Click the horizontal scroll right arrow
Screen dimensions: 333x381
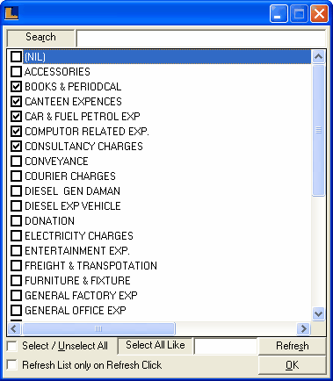tap(303, 328)
